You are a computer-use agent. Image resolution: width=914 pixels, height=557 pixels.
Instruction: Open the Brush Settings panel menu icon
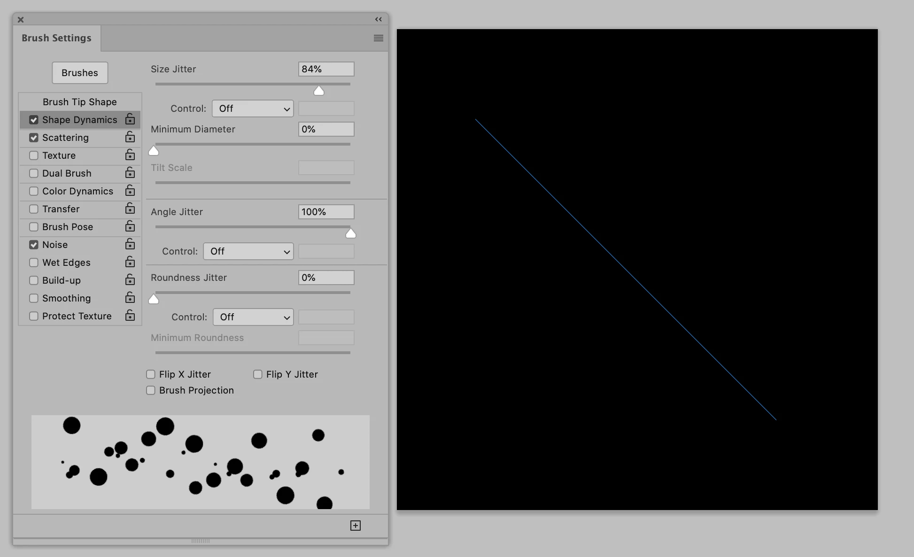(378, 38)
